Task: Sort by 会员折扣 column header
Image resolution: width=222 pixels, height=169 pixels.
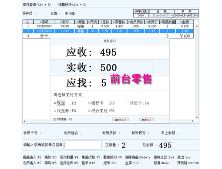Action: (136, 22)
